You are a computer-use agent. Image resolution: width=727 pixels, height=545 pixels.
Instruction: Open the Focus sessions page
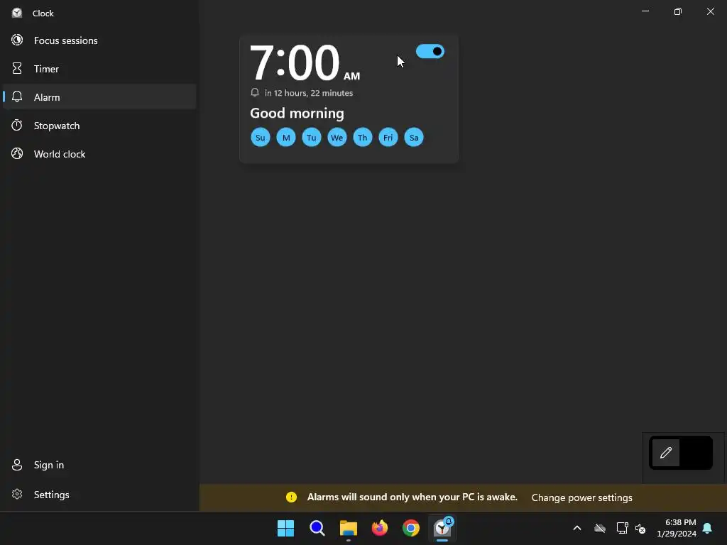(99, 40)
